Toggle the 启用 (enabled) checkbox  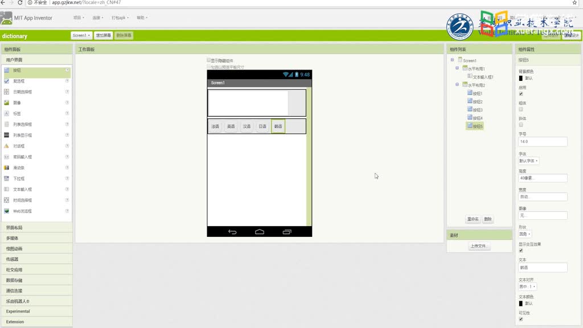click(521, 94)
